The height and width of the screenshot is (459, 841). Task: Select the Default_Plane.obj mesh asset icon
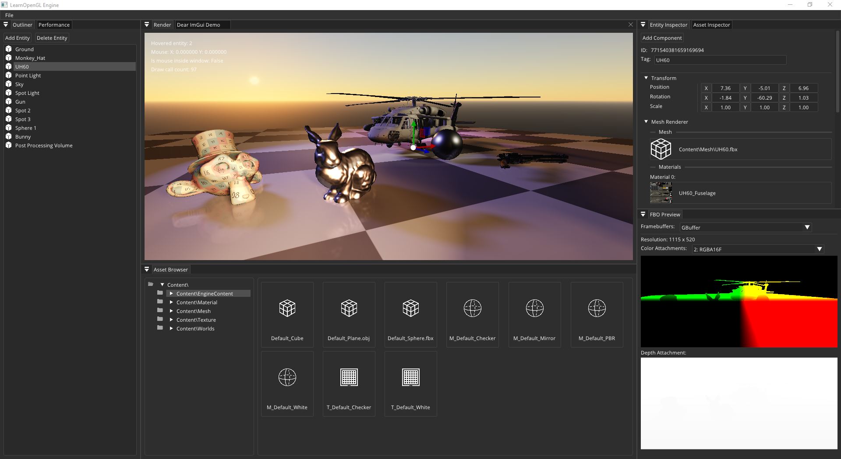pyautogui.click(x=349, y=308)
